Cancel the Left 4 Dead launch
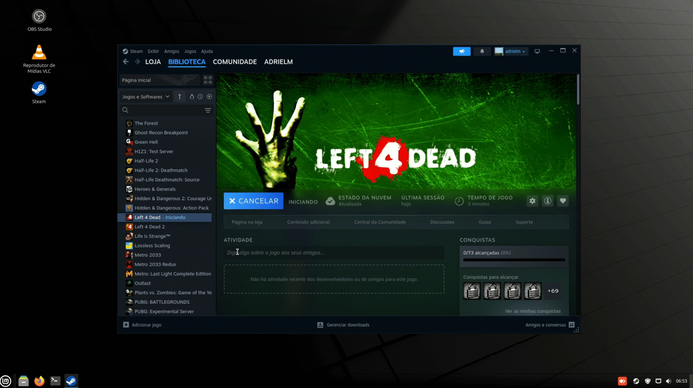This screenshot has height=388, width=693. point(254,201)
